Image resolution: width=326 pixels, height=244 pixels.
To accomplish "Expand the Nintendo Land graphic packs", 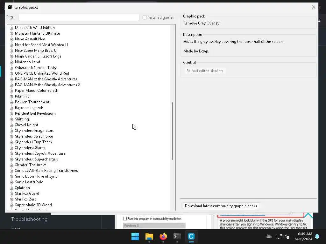I will pyautogui.click(x=11, y=62).
